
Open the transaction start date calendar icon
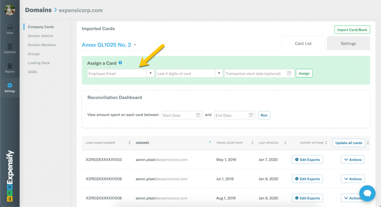click(x=289, y=74)
